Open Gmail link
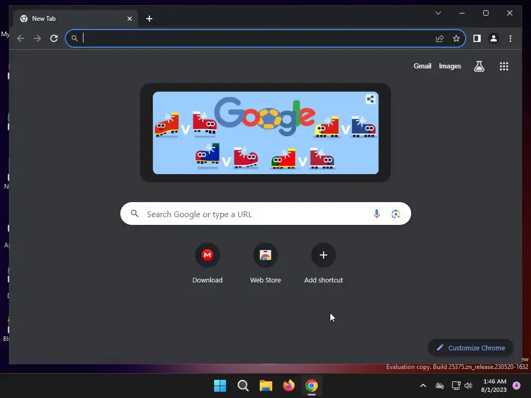This screenshot has height=398, width=531. point(422,66)
